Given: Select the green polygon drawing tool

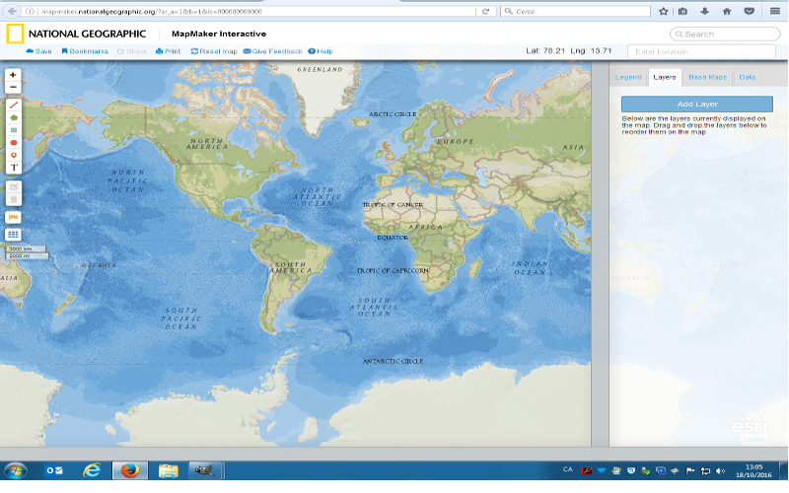Looking at the screenshot, I should 13,116.
